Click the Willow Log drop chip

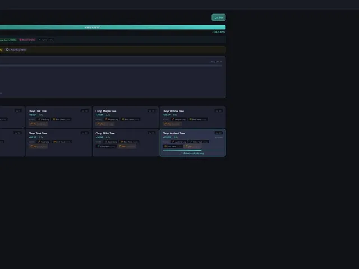tap(178, 119)
